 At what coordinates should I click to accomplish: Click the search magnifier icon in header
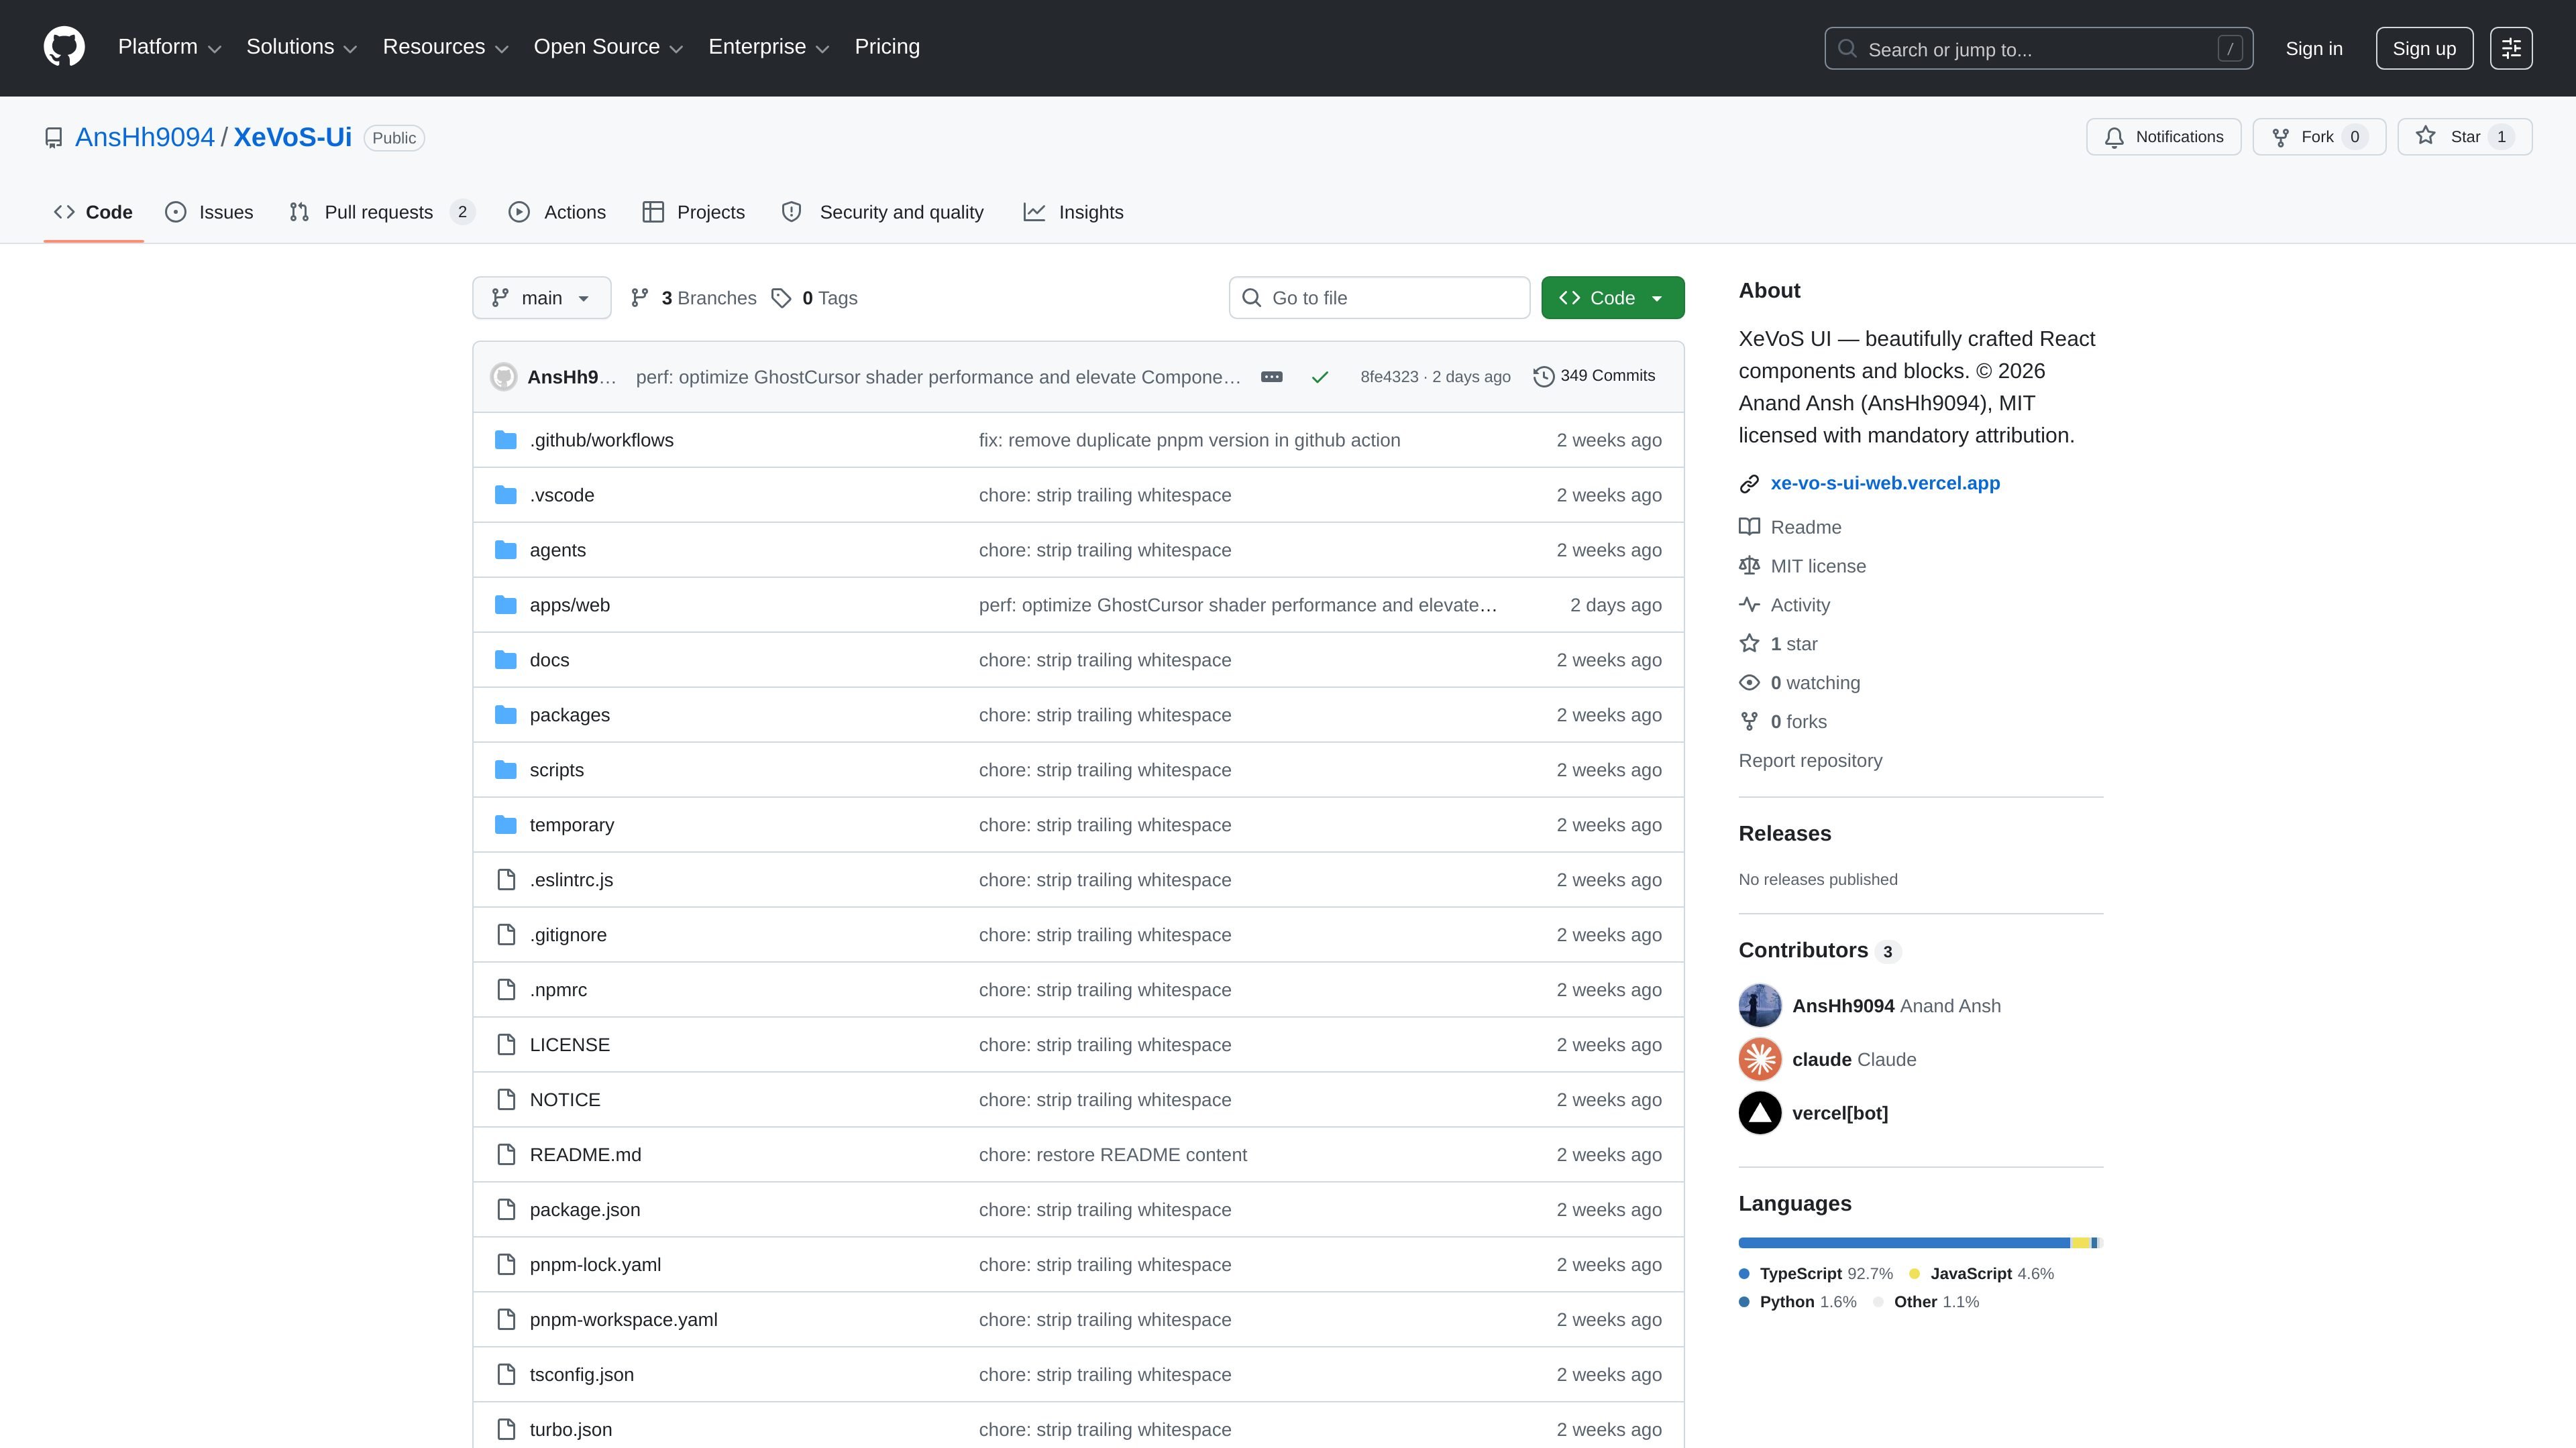tap(1847, 49)
